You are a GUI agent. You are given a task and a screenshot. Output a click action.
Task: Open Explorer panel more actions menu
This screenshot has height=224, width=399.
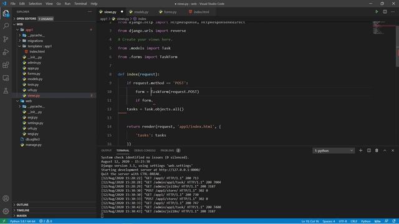[90, 12]
